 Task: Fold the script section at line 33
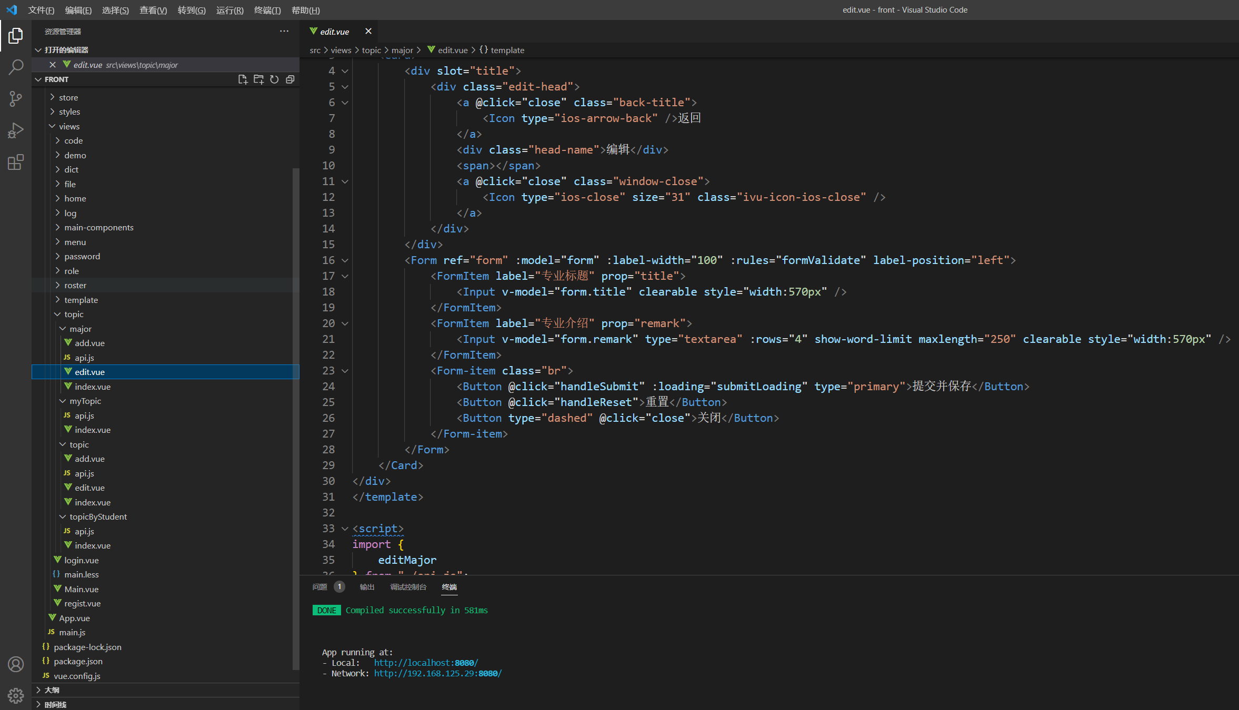(345, 529)
